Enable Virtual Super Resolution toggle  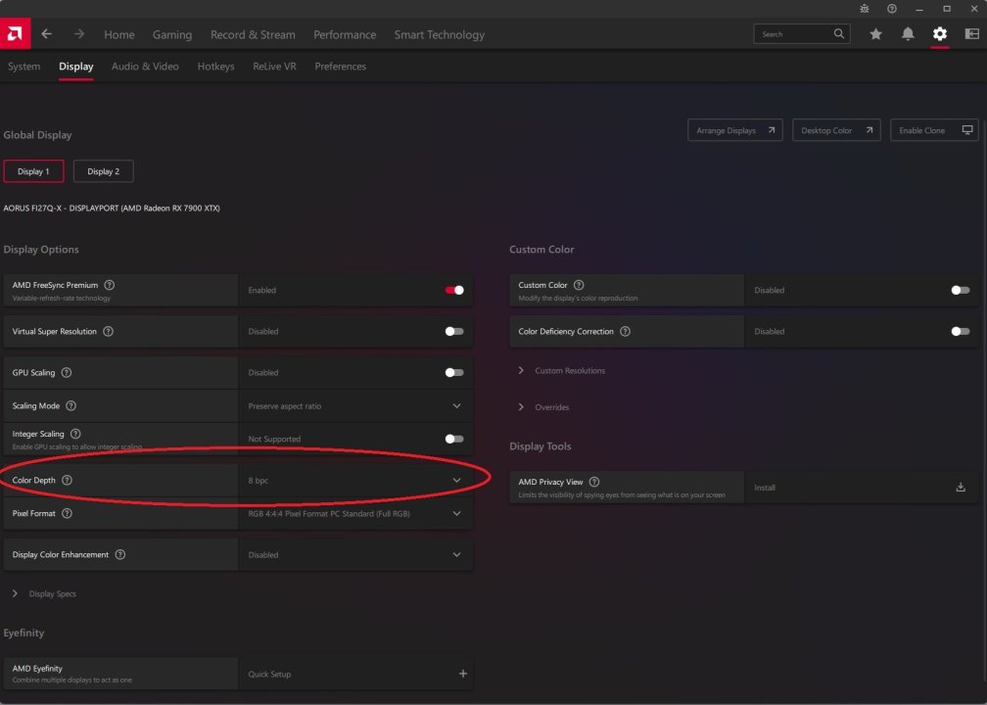454,331
